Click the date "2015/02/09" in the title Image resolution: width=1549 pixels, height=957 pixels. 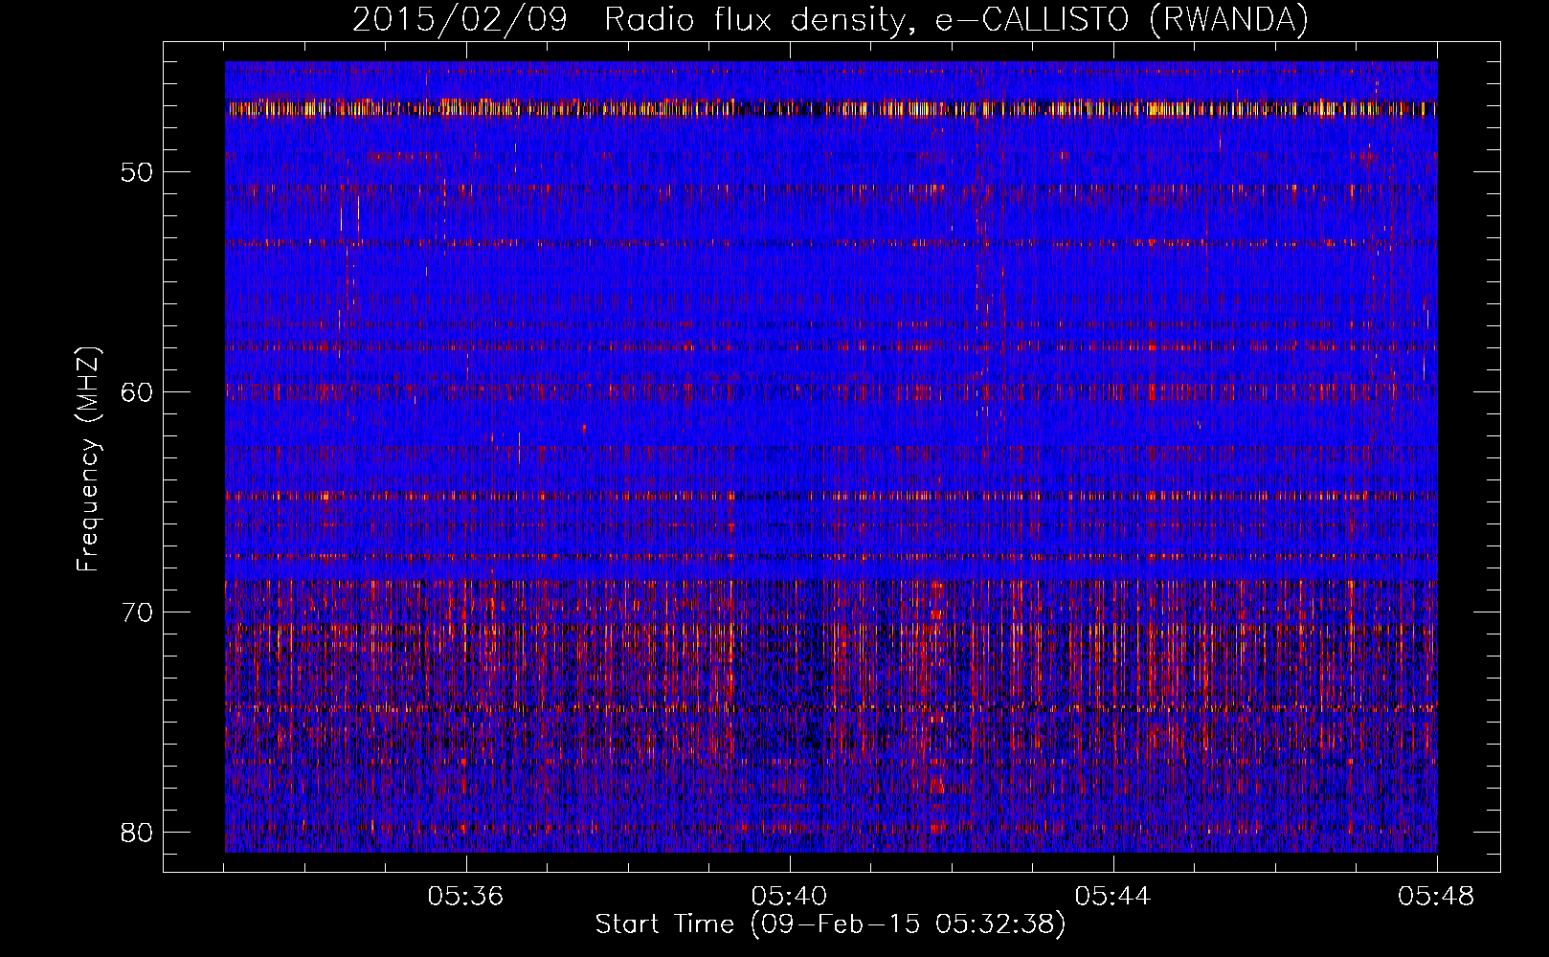coord(460,19)
